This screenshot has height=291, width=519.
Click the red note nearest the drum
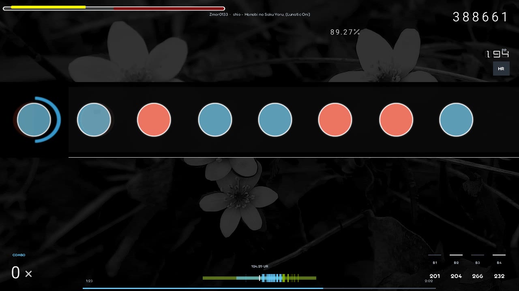tap(154, 120)
